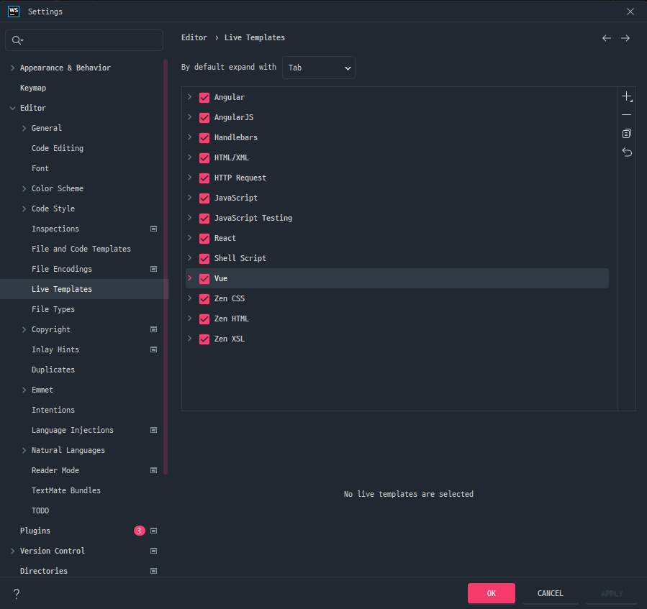Open the Intentions settings page
647x609 pixels.
(53, 410)
